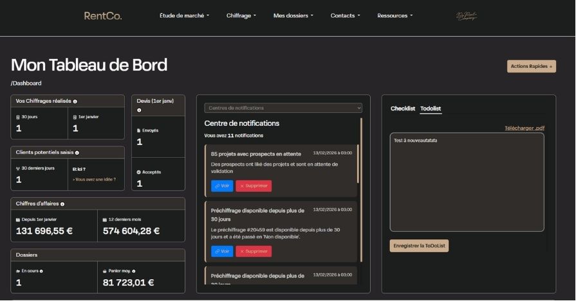Click info icon next to Chiffres d'affaires
The width and height of the screenshot is (576, 301).
click(62, 204)
